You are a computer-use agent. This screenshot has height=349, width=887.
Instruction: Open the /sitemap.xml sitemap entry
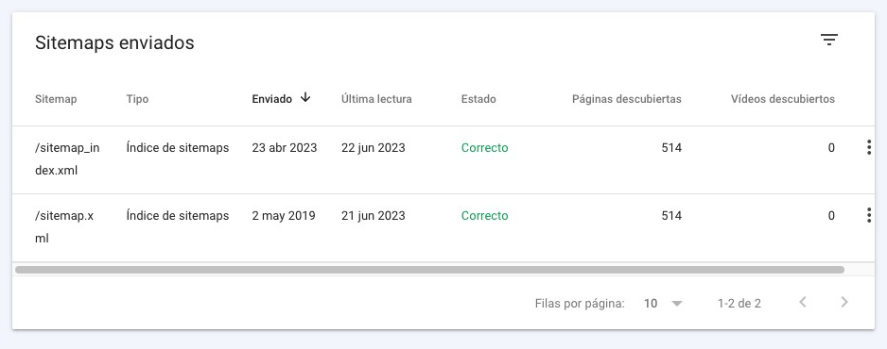pos(64,226)
